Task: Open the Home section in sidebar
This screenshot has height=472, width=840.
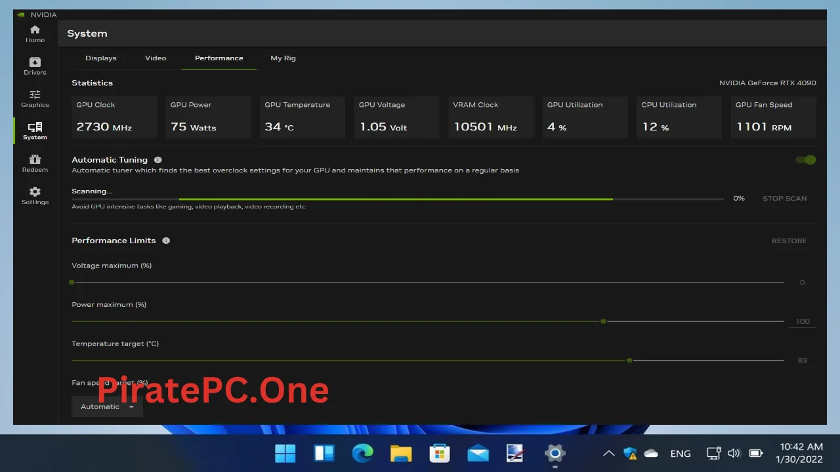Action: click(x=35, y=34)
